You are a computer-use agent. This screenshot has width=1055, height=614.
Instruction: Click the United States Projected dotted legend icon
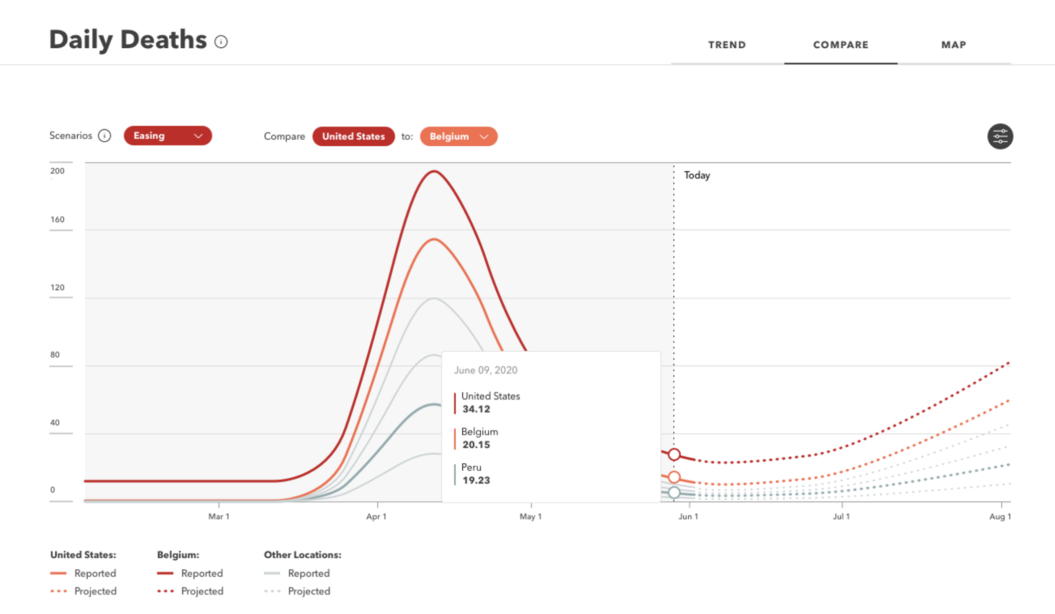pos(59,591)
